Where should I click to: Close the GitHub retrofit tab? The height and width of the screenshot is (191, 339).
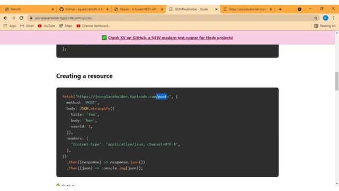107,9
